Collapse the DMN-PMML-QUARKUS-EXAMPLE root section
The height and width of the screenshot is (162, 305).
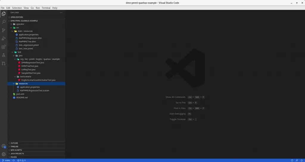(9, 21)
